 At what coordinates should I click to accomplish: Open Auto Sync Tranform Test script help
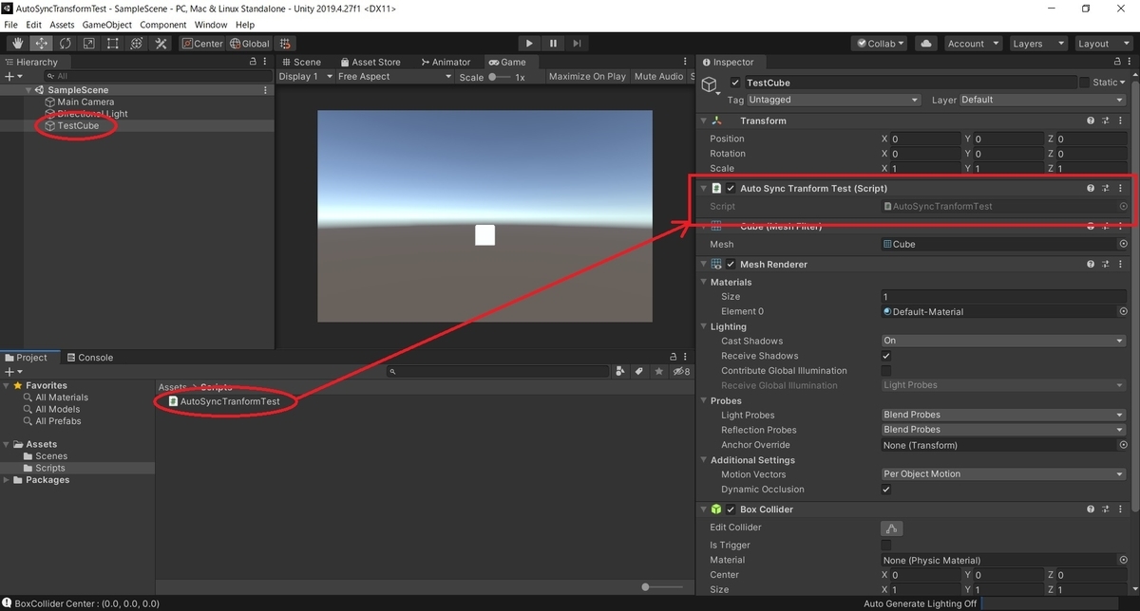tap(1091, 188)
